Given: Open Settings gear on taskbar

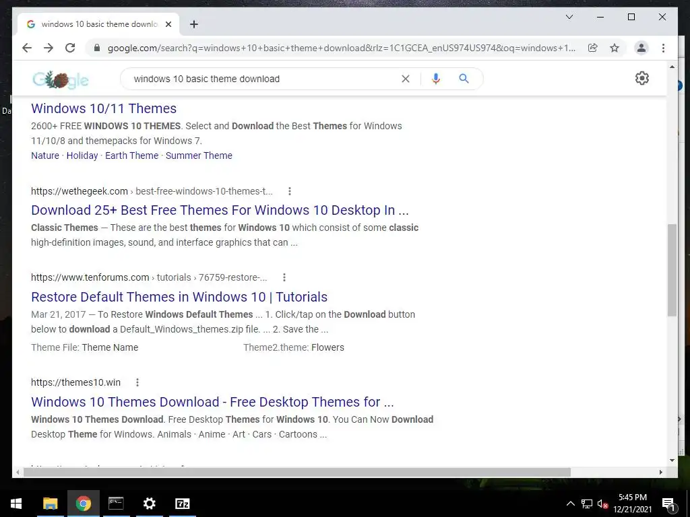Looking at the screenshot, I should tap(150, 504).
